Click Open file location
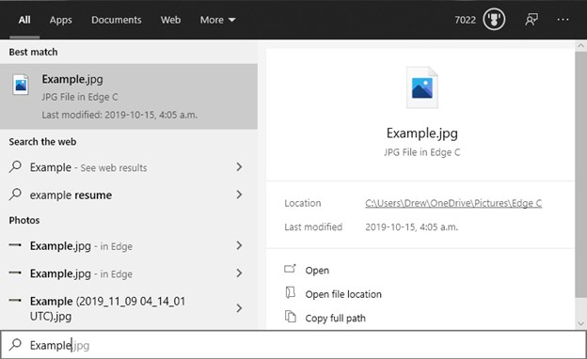The width and height of the screenshot is (587, 359). 343,294
